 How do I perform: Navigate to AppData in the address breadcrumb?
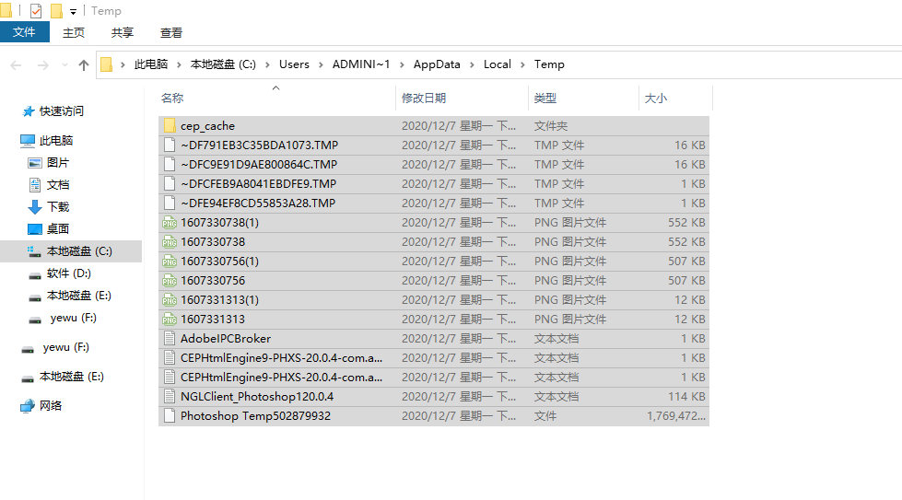pos(437,64)
